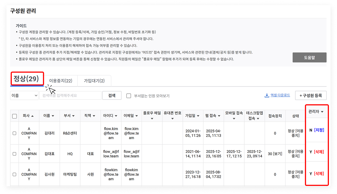
Task: Sort by 이름 column arrow
Action: (x=53, y=116)
